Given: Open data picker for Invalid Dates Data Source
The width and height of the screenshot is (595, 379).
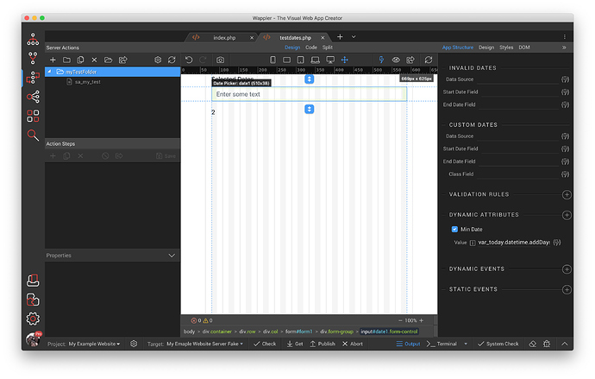Looking at the screenshot, I should pos(565,79).
